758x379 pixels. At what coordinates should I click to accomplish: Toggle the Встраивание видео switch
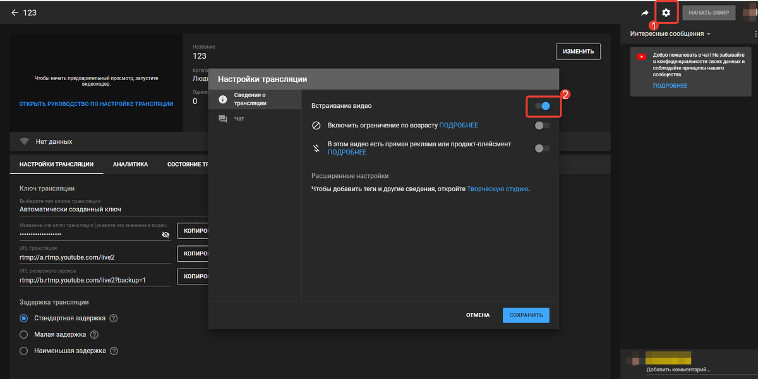pos(542,107)
